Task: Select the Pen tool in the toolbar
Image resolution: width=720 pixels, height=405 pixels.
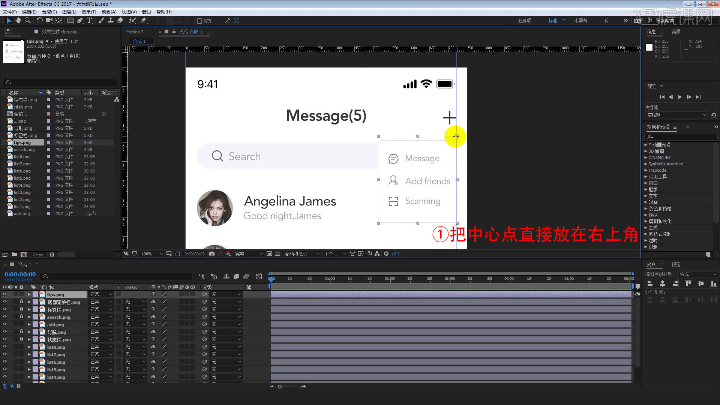Action: [79, 21]
